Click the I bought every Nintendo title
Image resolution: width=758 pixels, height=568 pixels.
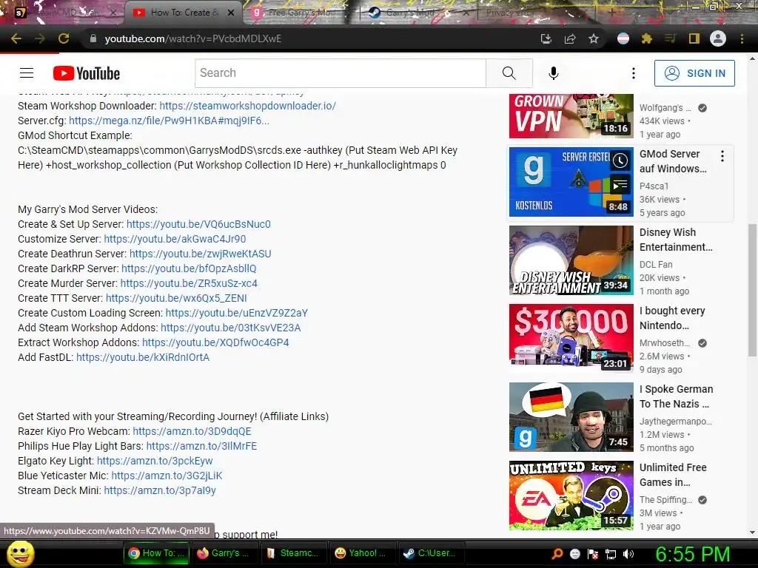pyautogui.click(x=672, y=318)
